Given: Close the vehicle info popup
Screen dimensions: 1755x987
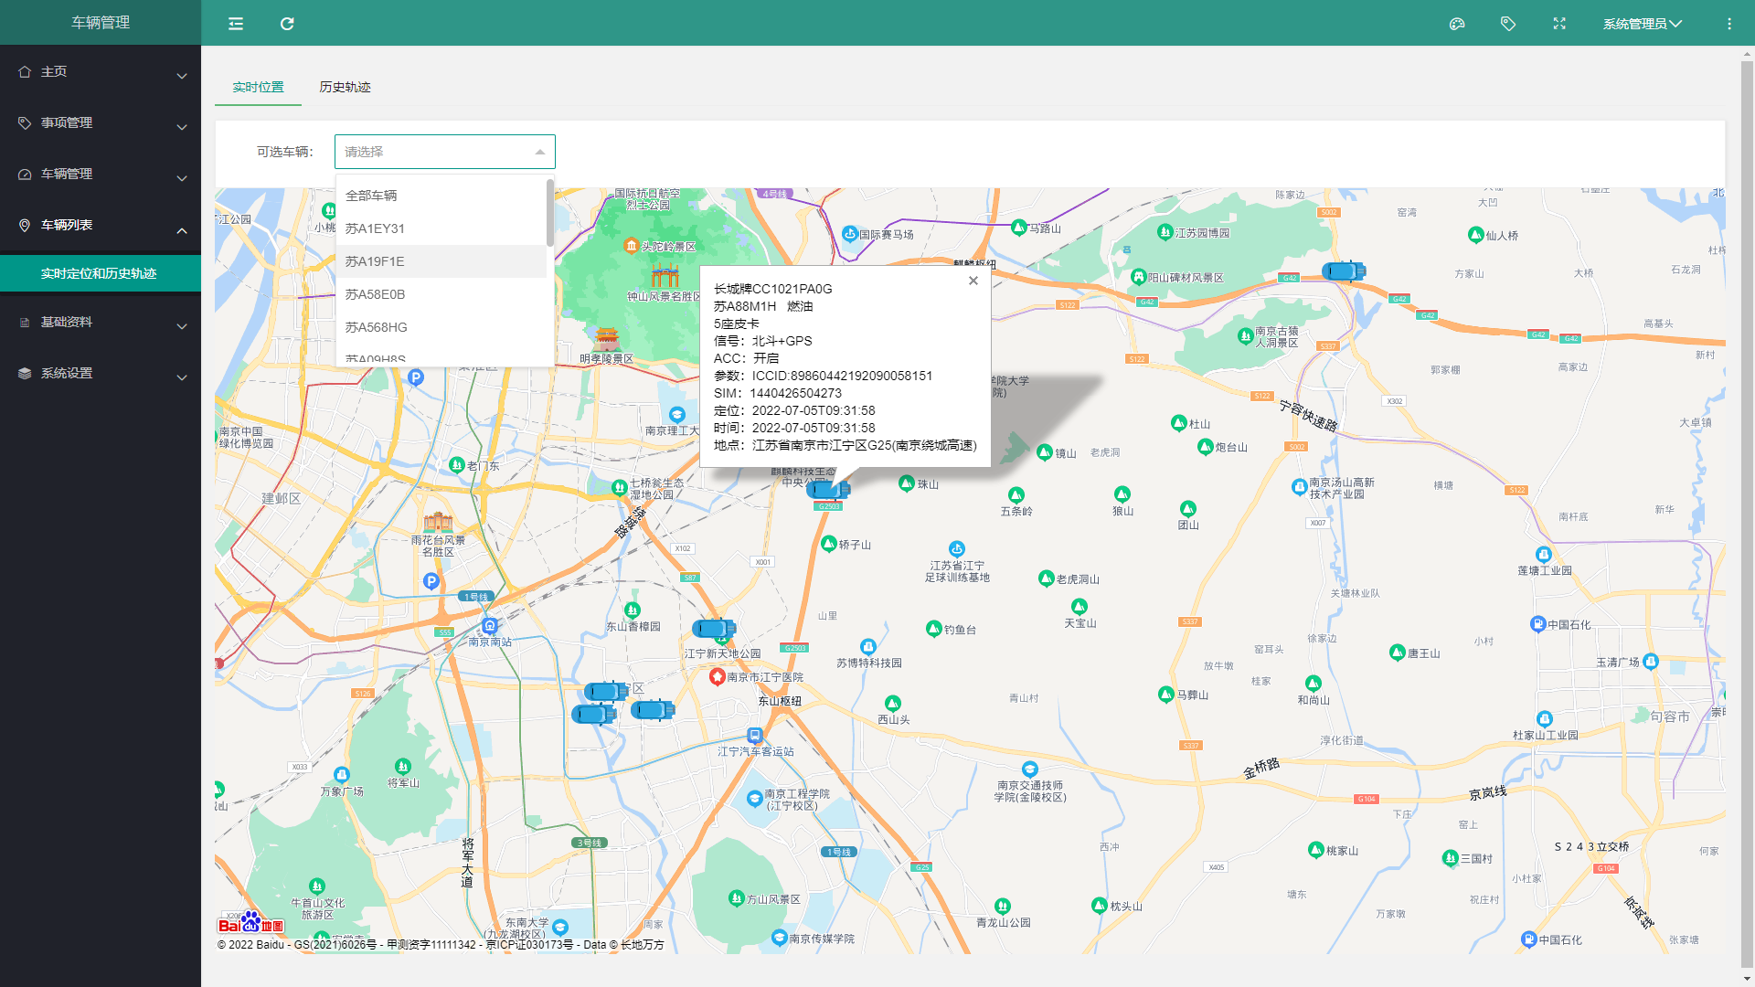Looking at the screenshot, I should pos(973,281).
